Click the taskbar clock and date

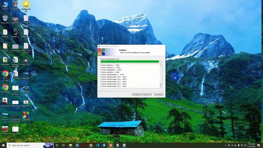click(251, 145)
